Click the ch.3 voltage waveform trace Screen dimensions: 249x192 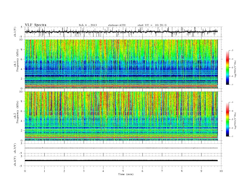click(x=121, y=148)
